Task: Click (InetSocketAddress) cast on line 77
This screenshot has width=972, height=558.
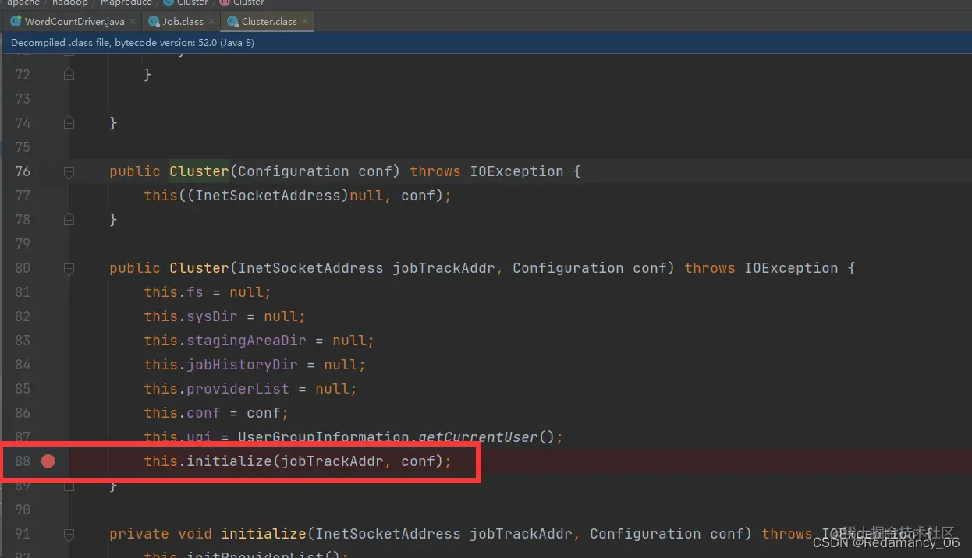Action: [x=268, y=196]
